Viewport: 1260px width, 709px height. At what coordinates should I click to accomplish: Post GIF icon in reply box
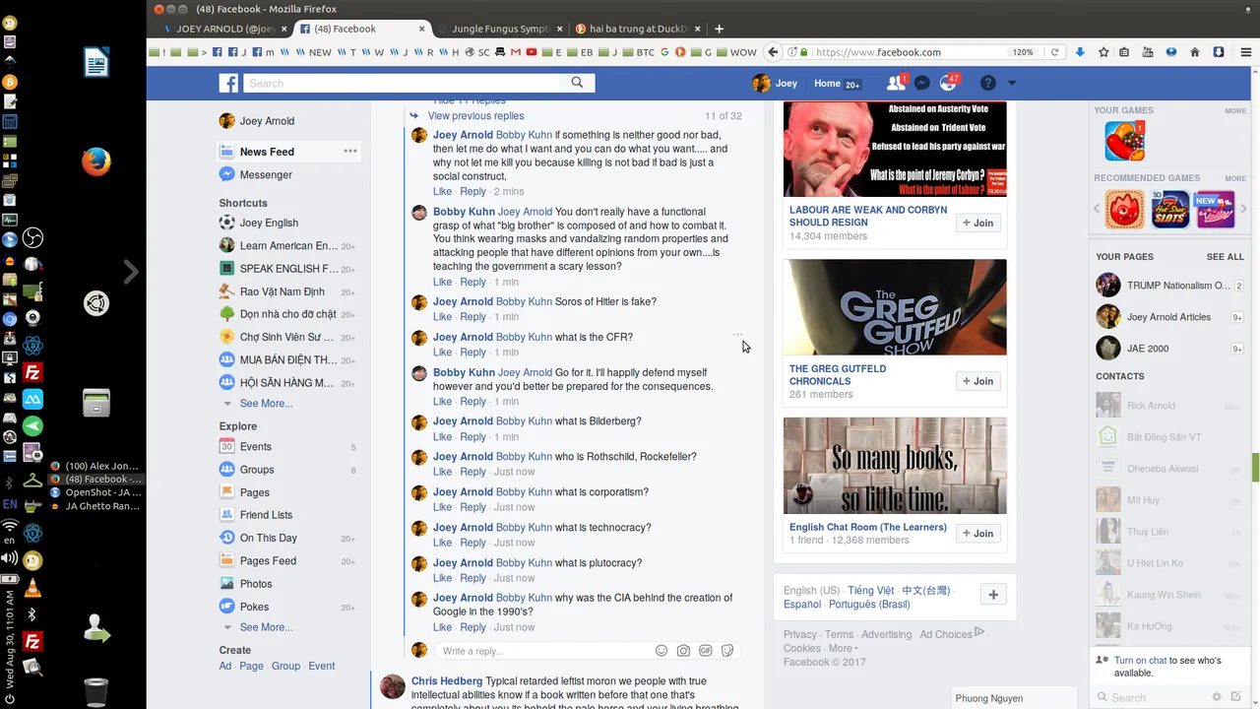tap(706, 650)
